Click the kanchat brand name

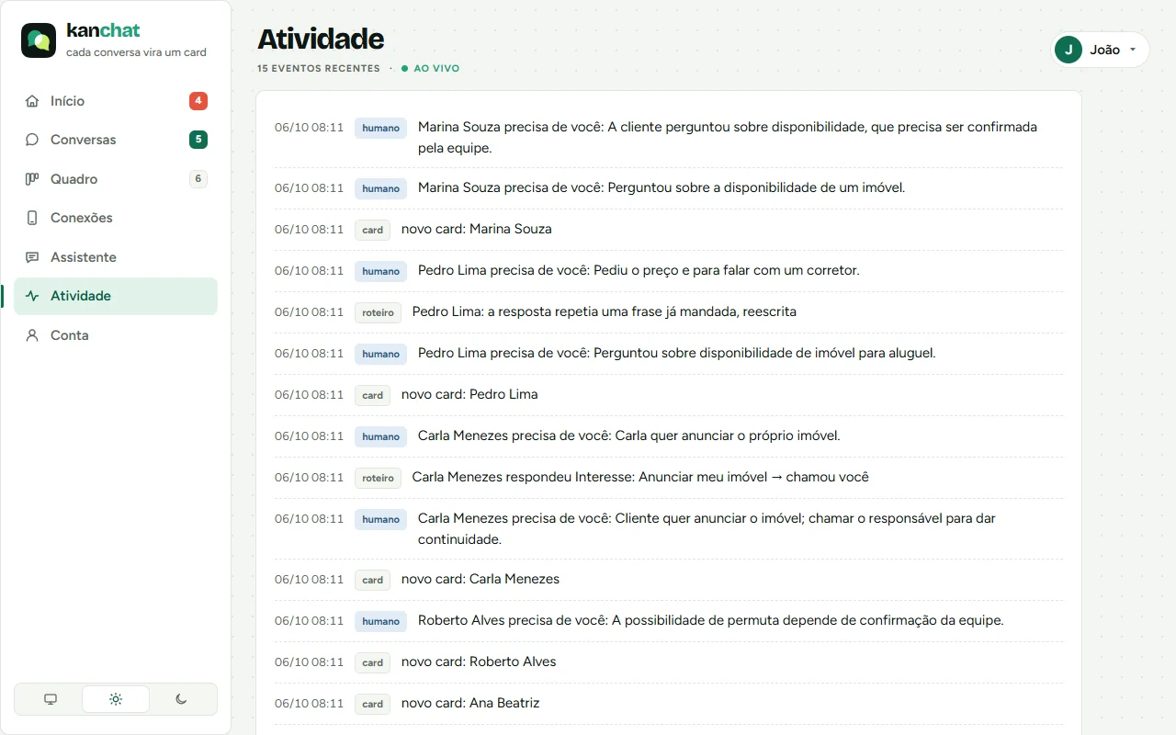(103, 31)
